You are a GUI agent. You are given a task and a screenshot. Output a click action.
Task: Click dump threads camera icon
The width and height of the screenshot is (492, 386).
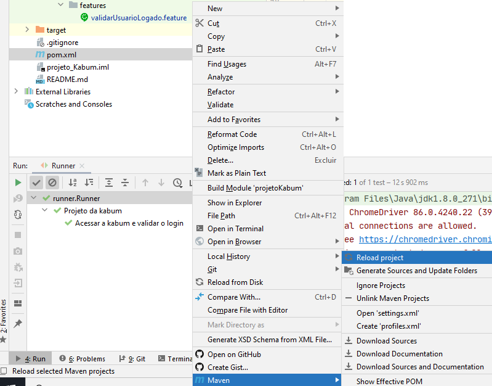tap(18, 251)
